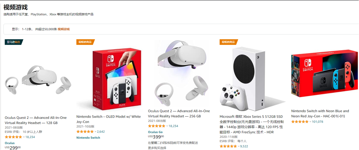359x150 pixels.
Task: Open the Nintendo Switch OLED Model box image
Action: coord(117,79)
